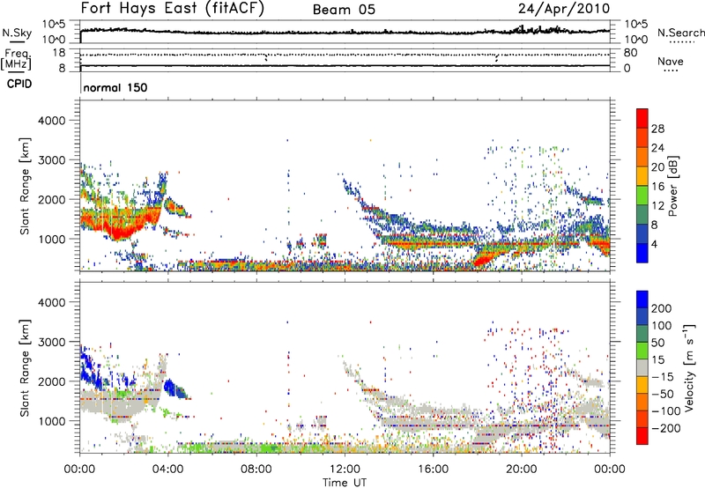Click the grey 15 to -15 velocity swatch
This screenshot has height=488, width=705.
pos(642,367)
